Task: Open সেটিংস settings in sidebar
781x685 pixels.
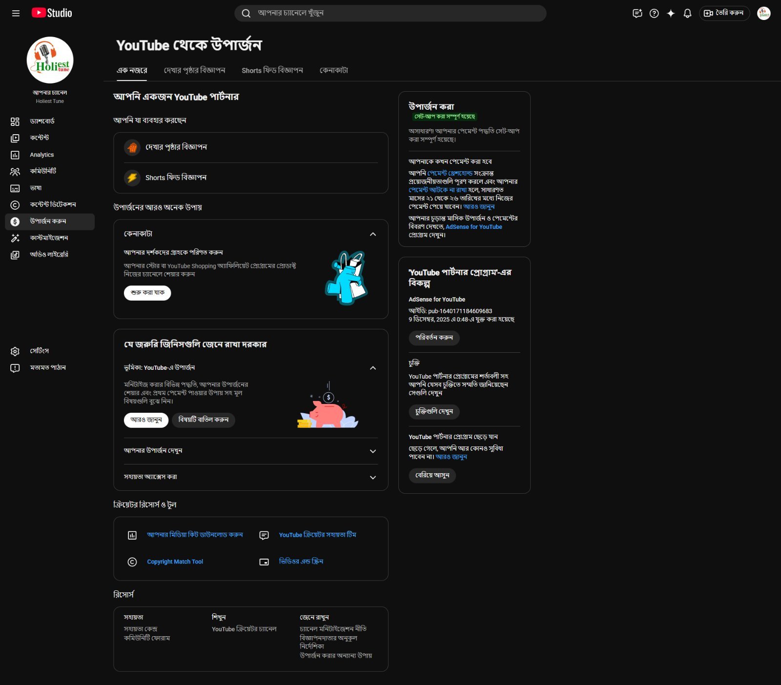Action: click(x=50, y=351)
